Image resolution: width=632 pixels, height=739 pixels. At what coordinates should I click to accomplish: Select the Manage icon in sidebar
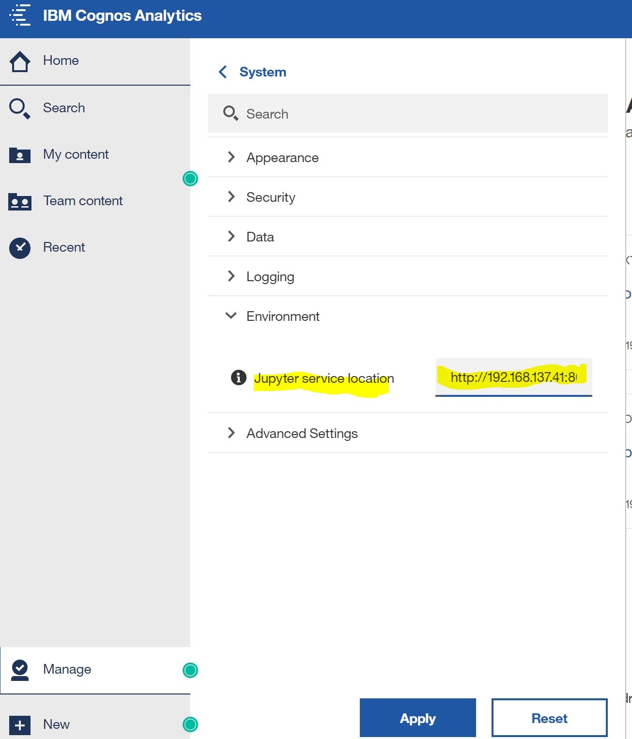[20, 669]
